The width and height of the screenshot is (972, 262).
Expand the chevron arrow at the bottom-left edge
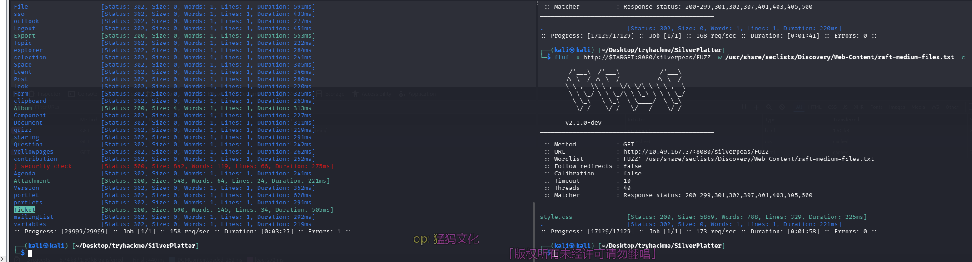point(2,259)
